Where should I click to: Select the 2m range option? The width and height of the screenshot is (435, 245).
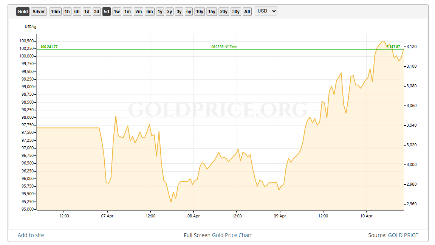tap(138, 11)
